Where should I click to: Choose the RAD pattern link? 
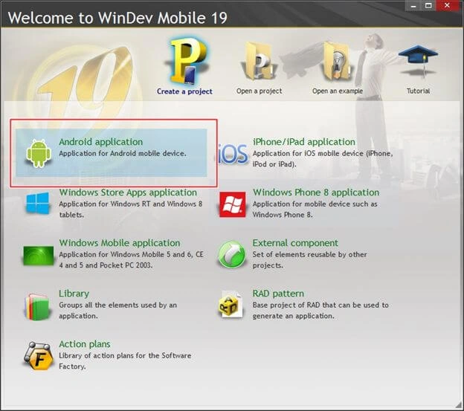coord(278,294)
